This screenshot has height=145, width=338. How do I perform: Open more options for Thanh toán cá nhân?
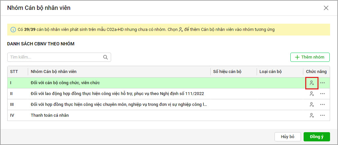click(322, 115)
